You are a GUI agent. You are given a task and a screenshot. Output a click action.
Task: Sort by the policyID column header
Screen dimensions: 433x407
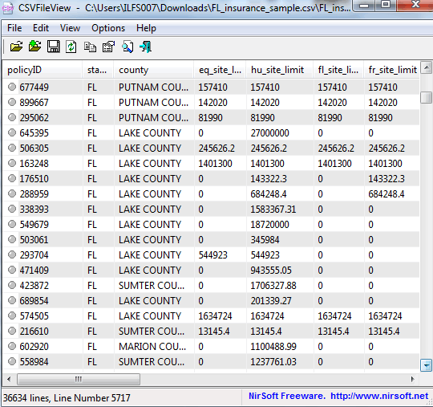[x=42, y=70]
